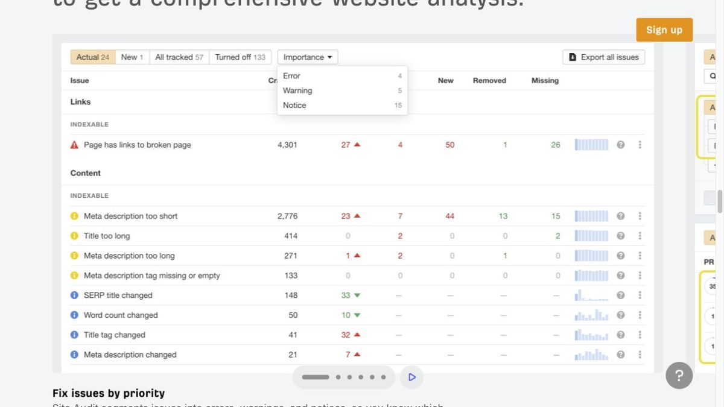724x407 pixels.
Task: Choose Warning in the Importance menu
Action: coord(342,90)
